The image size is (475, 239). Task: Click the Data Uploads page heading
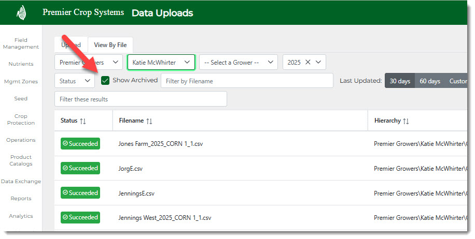(x=162, y=13)
